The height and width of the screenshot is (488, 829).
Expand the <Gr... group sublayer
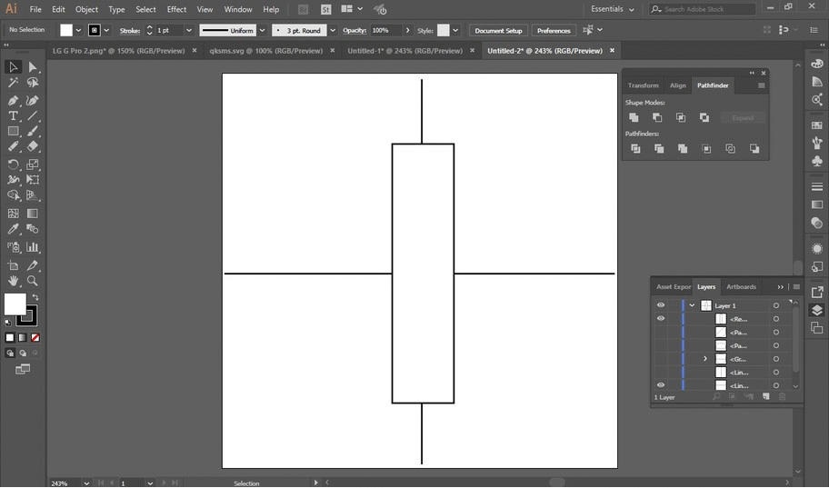tap(705, 359)
